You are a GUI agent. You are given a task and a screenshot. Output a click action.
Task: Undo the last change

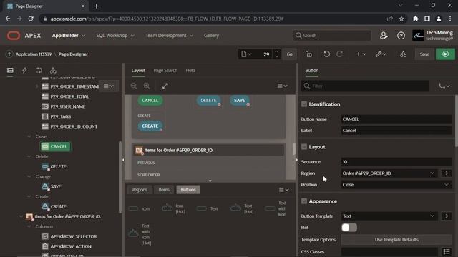pyautogui.click(x=326, y=54)
